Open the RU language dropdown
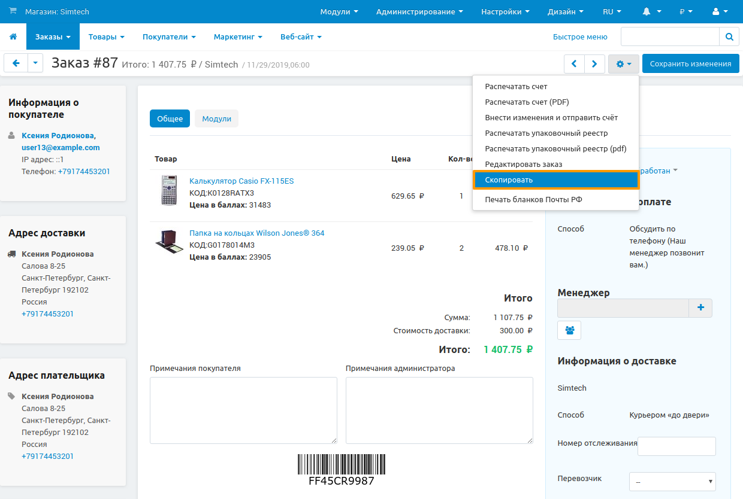Viewport: 743px width, 499px height. point(612,11)
